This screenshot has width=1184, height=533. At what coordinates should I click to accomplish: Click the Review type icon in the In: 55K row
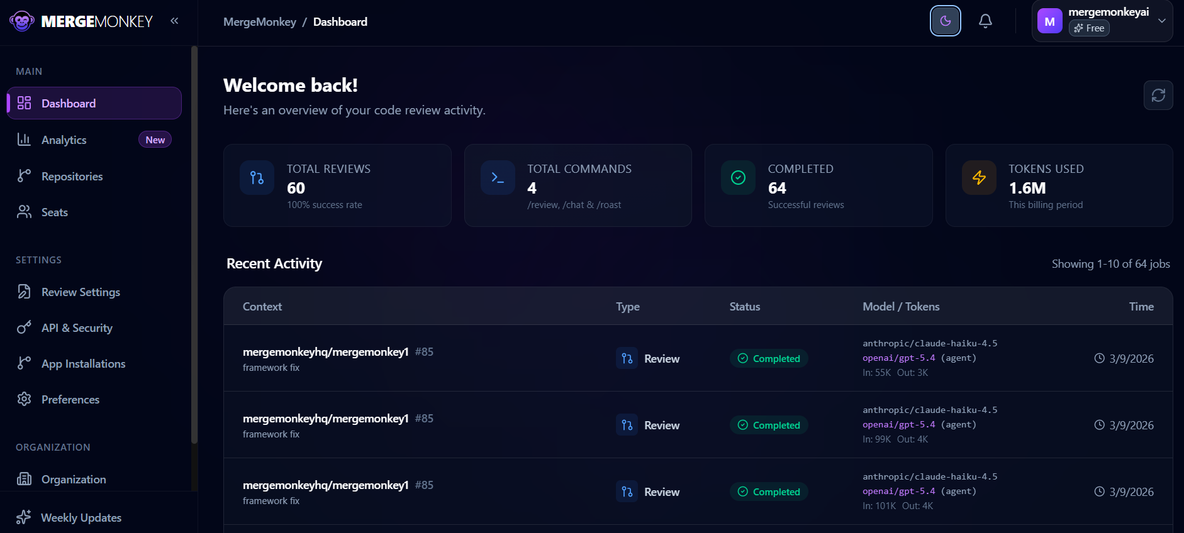click(x=627, y=358)
